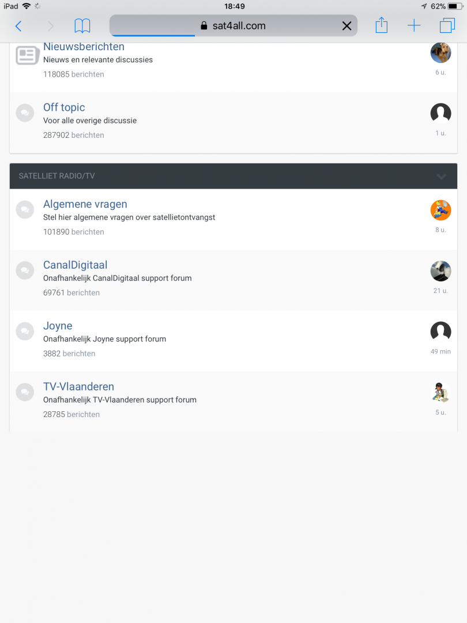Image resolution: width=467 pixels, height=623 pixels.
Task: Click the Satelliet Radio/TV category header
Action: click(57, 176)
